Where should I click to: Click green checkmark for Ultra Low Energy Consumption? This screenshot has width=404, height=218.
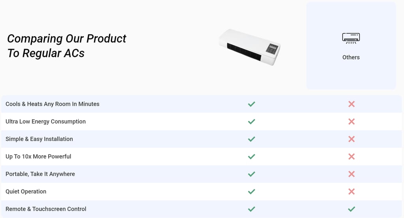pyautogui.click(x=251, y=122)
